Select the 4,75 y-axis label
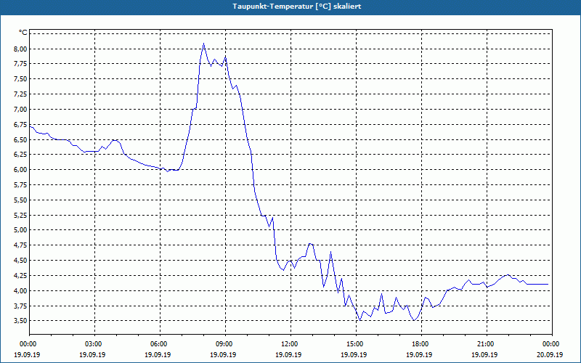The image size is (581, 363). tap(21, 245)
